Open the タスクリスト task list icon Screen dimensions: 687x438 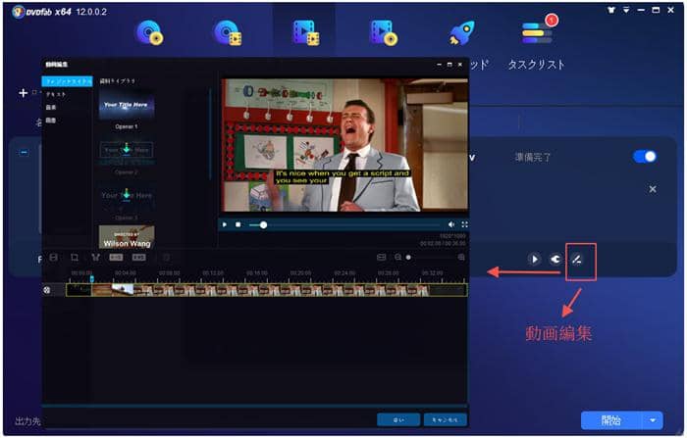click(x=538, y=32)
